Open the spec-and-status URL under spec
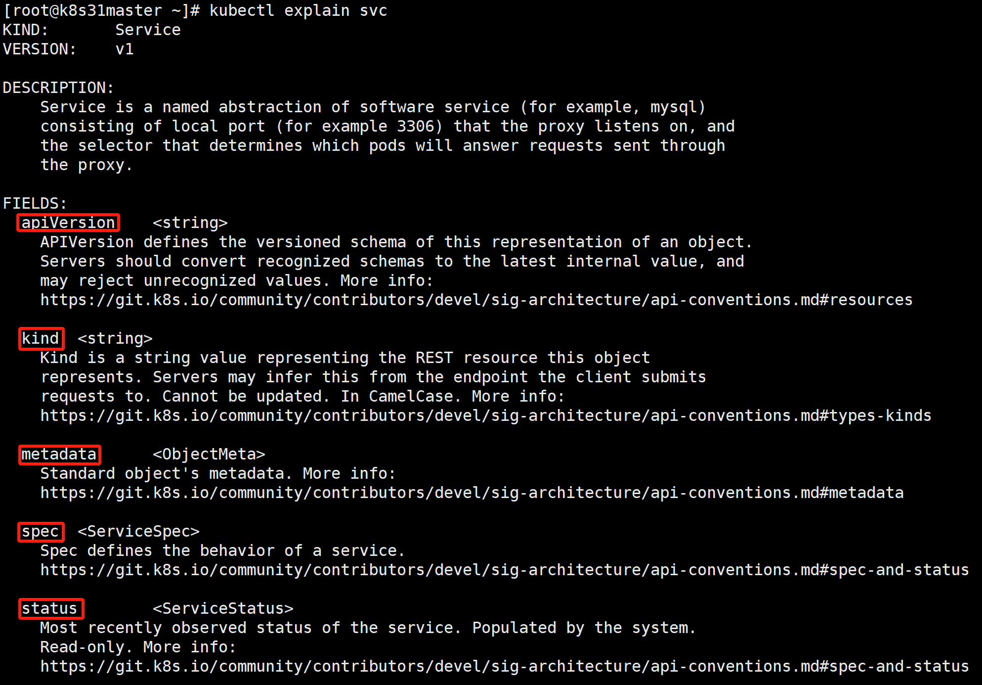 tap(505, 570)
